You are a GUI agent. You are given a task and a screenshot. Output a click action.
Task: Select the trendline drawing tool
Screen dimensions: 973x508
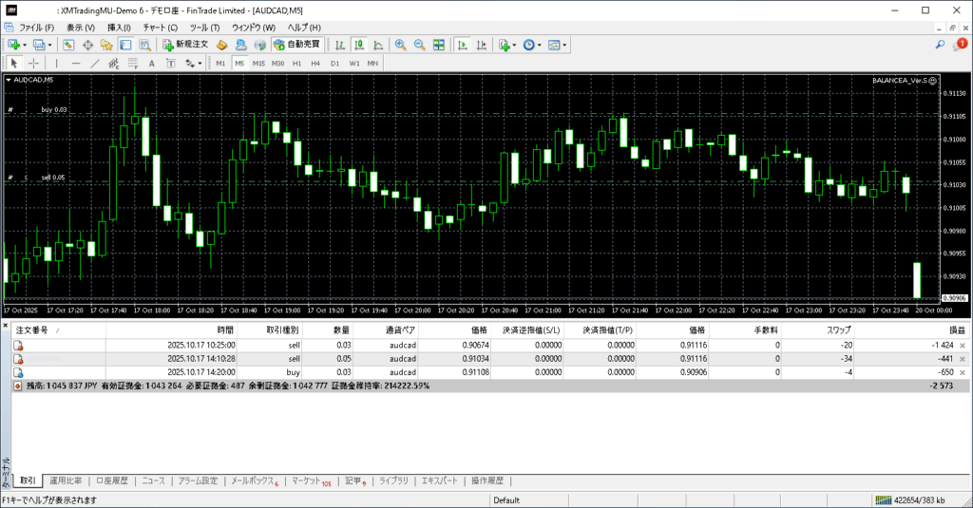tap(95, 64)
